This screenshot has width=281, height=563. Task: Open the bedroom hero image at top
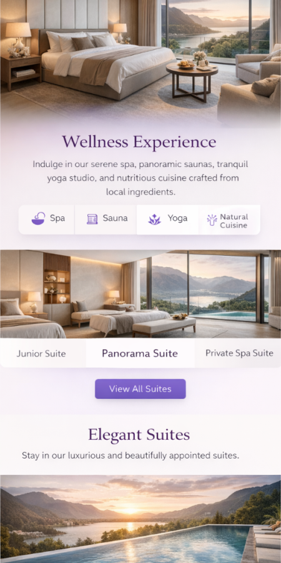140,59
